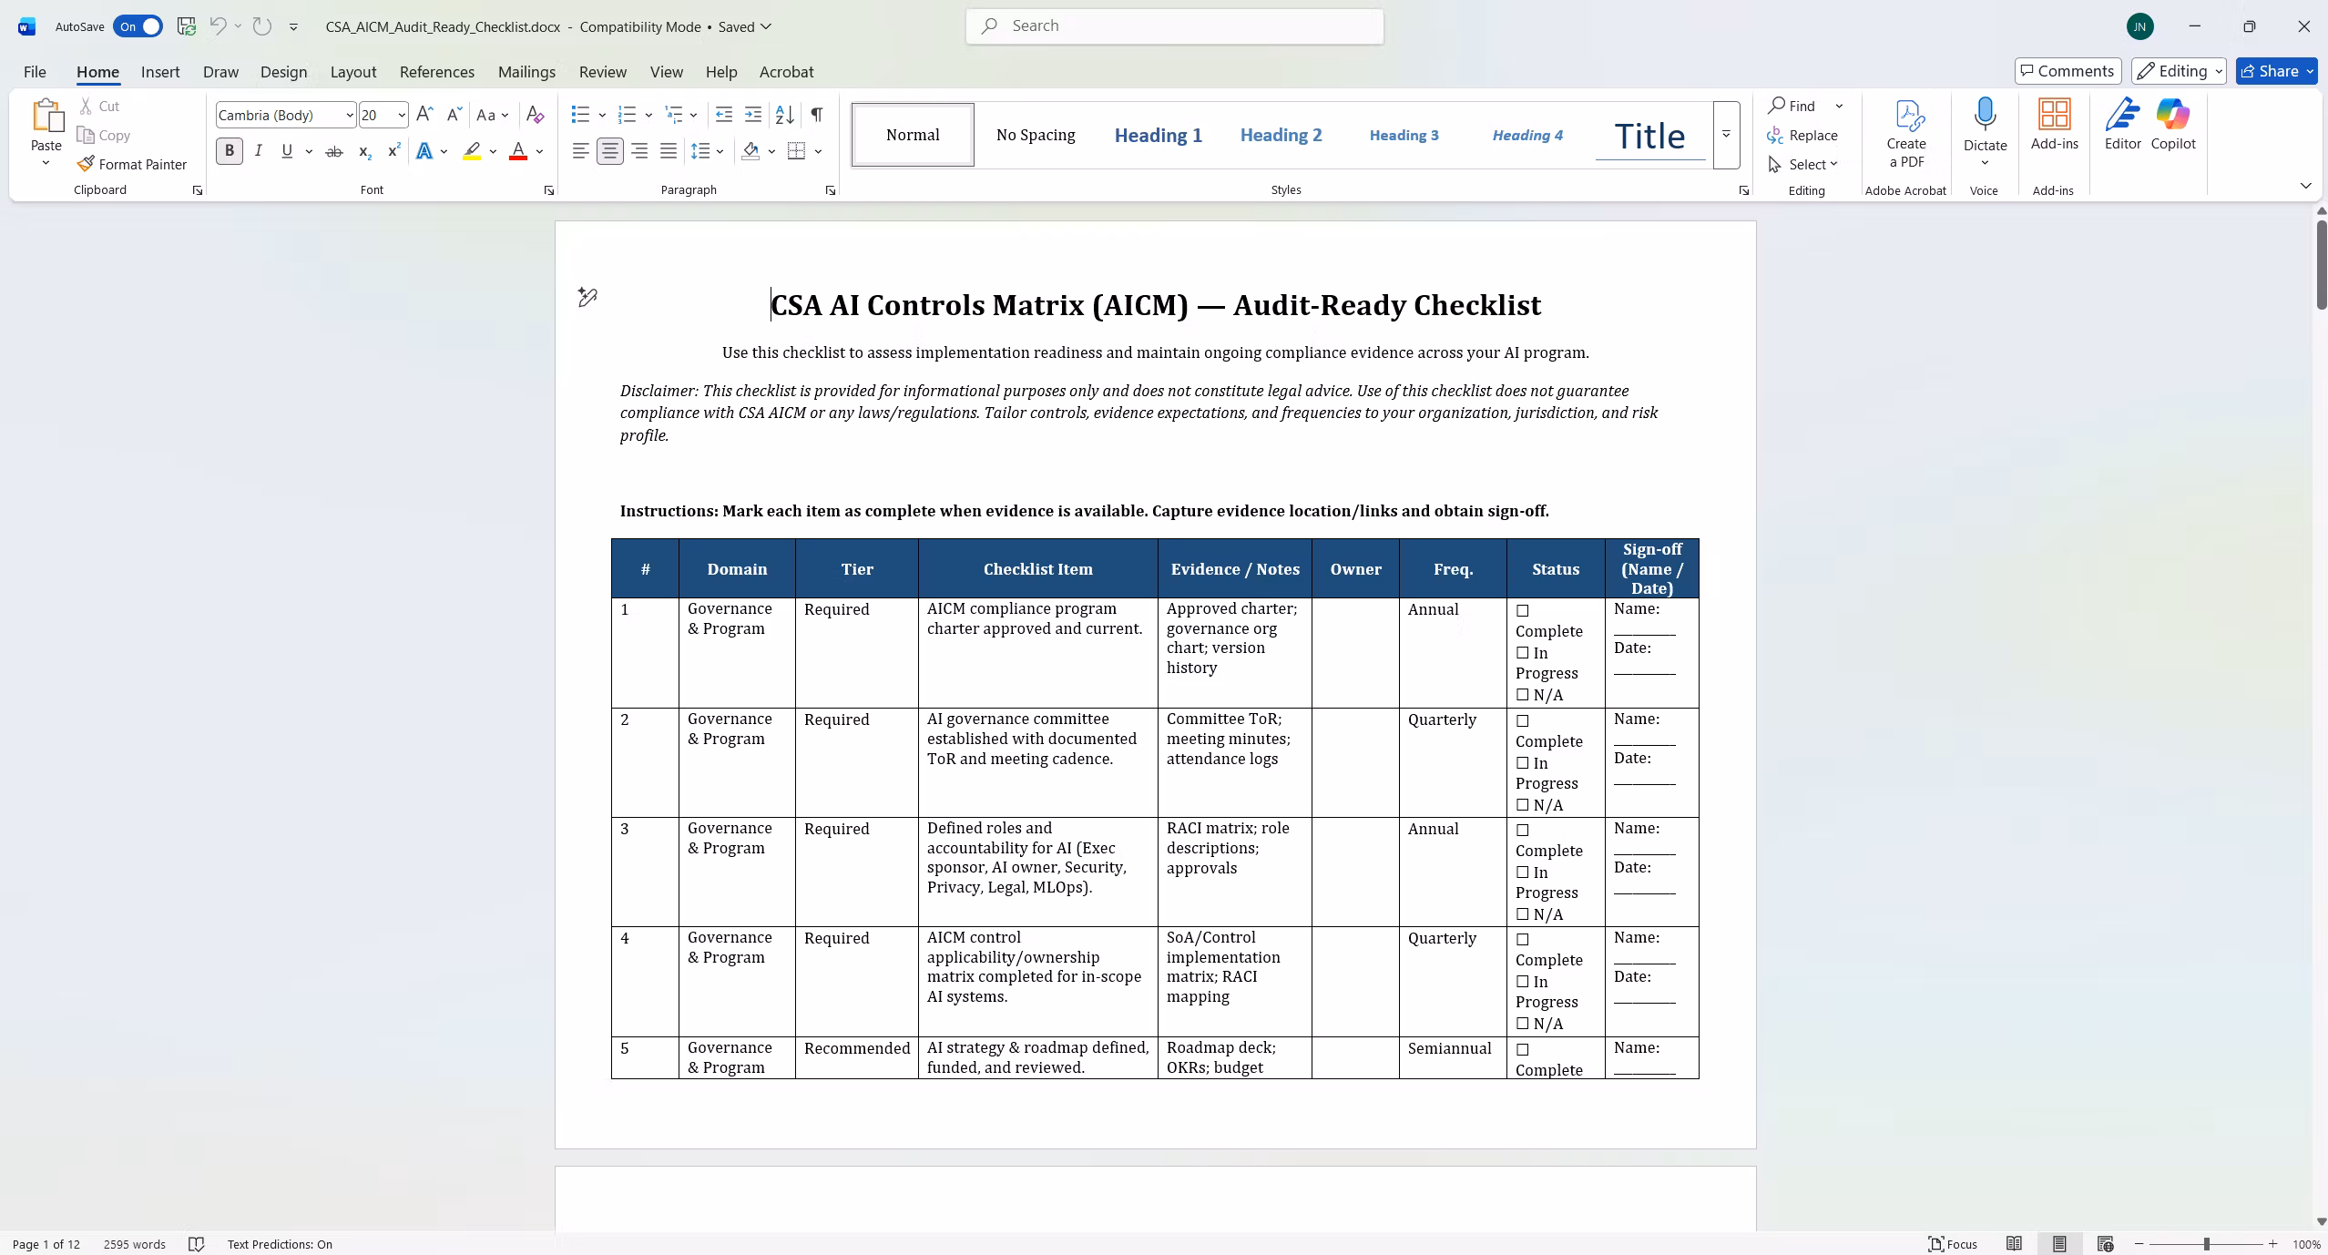Apply yellow text highlight color
The width and height of the screenshot is (2328, 1255).
click(x=472, y=151)
